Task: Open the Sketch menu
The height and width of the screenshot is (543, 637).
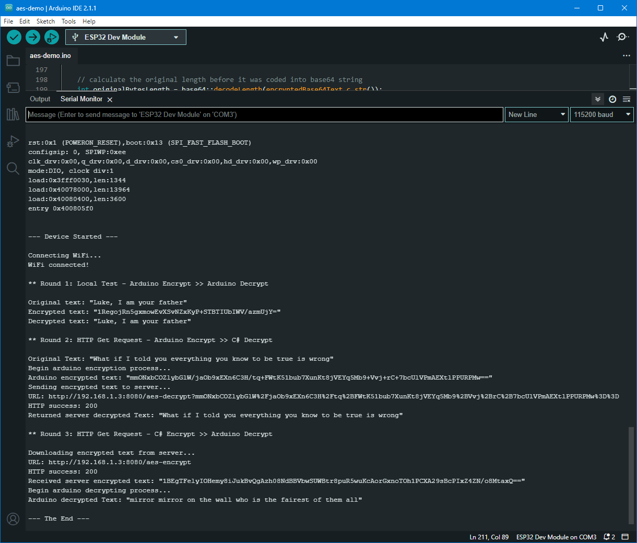Action: coord(45,21)
